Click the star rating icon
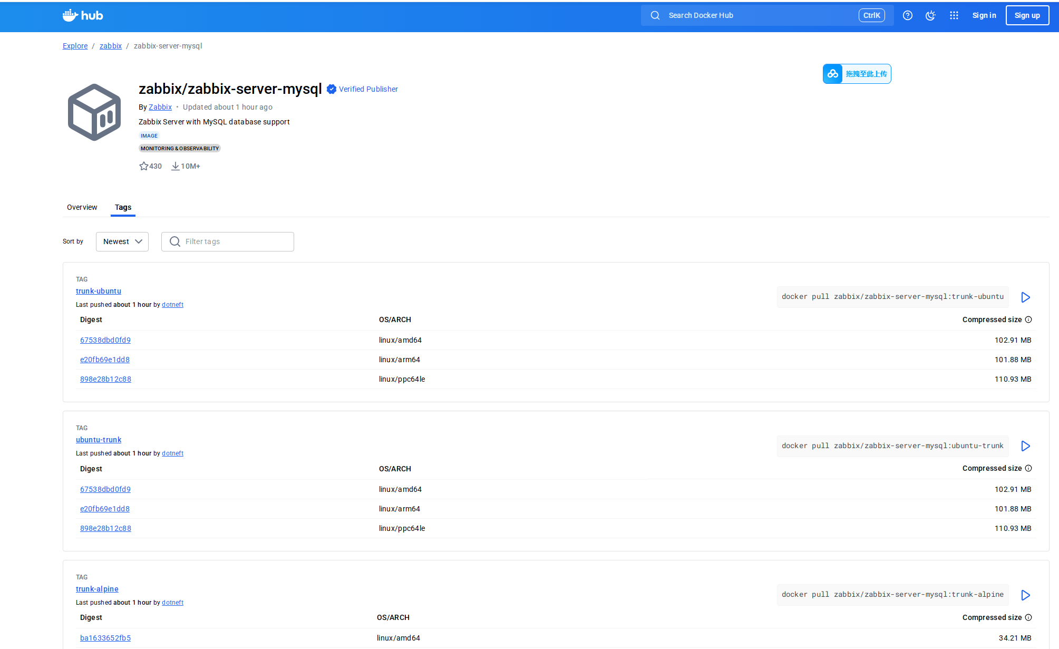This screenshot has height=649, width=1059. [x=144, y=166]
